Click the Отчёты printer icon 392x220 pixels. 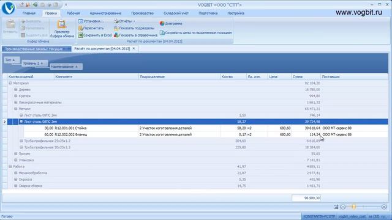pyautogui.click(x=116, y=21)
